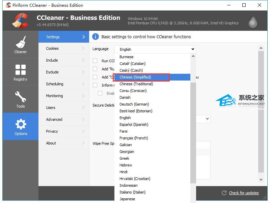Open the Secure Deletion dropdown arrow

click(207, 119)
